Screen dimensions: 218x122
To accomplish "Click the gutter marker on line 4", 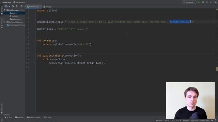I will tap(28, 22).
